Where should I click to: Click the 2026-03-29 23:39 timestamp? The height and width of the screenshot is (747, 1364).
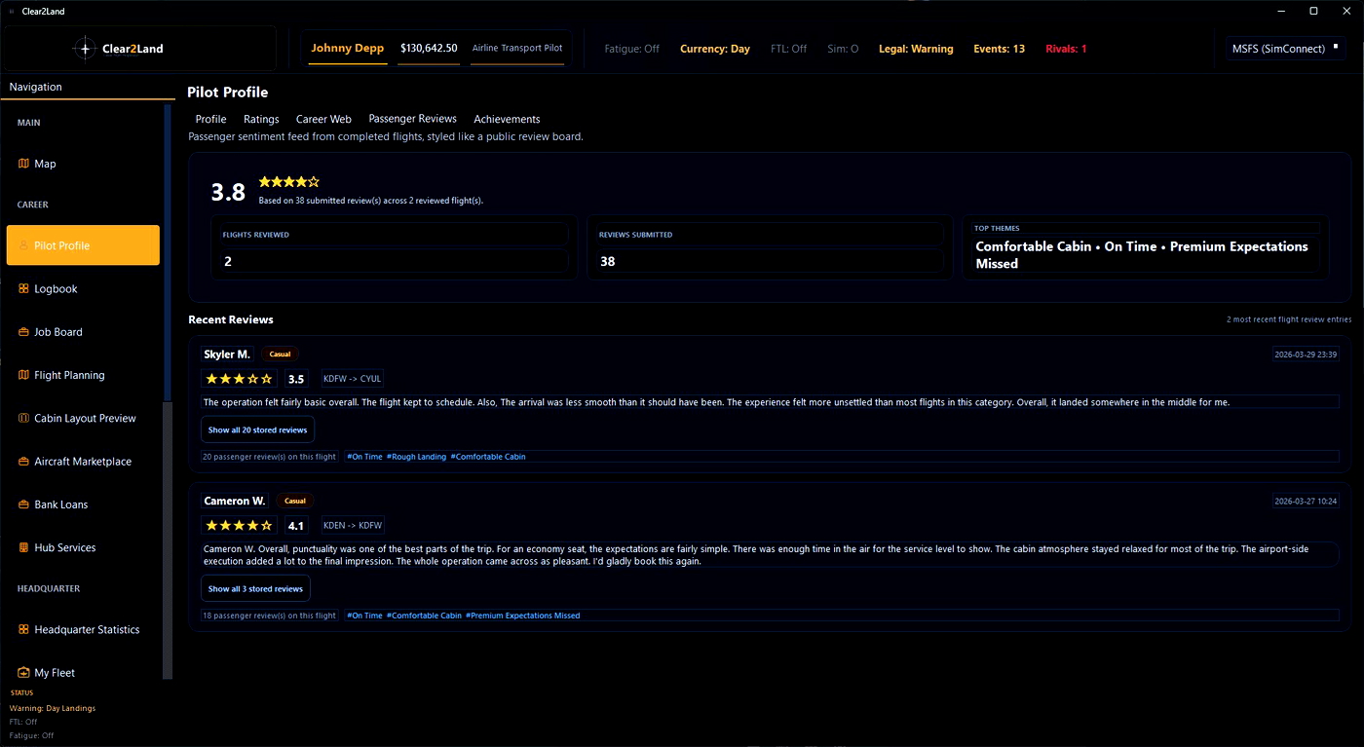[x=1306, y=355]
